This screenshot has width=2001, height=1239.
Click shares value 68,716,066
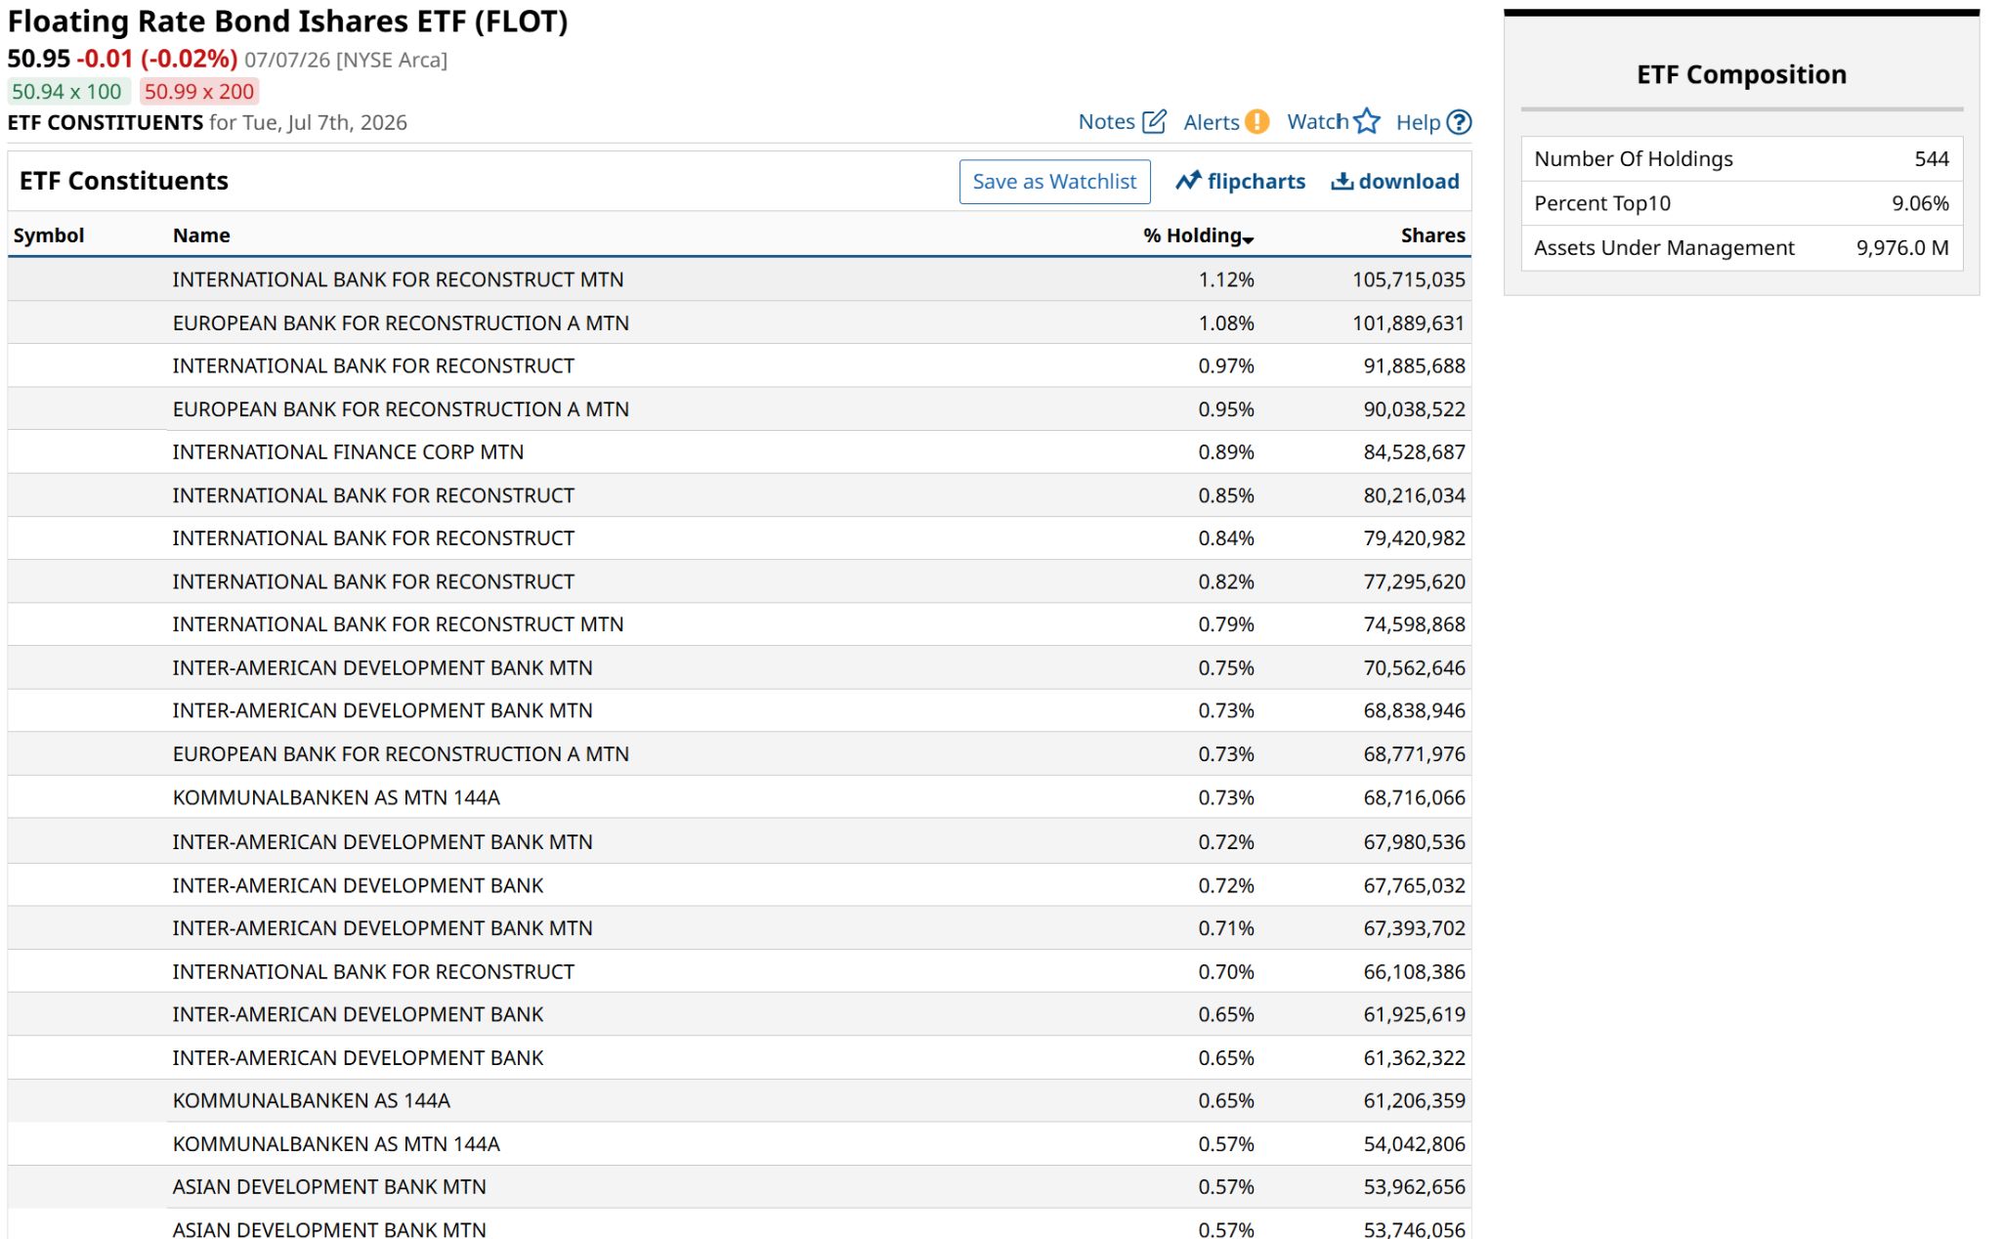pos(1415,797)
